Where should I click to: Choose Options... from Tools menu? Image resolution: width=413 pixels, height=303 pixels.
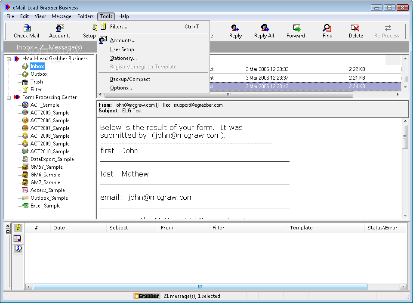click(154, 88)
